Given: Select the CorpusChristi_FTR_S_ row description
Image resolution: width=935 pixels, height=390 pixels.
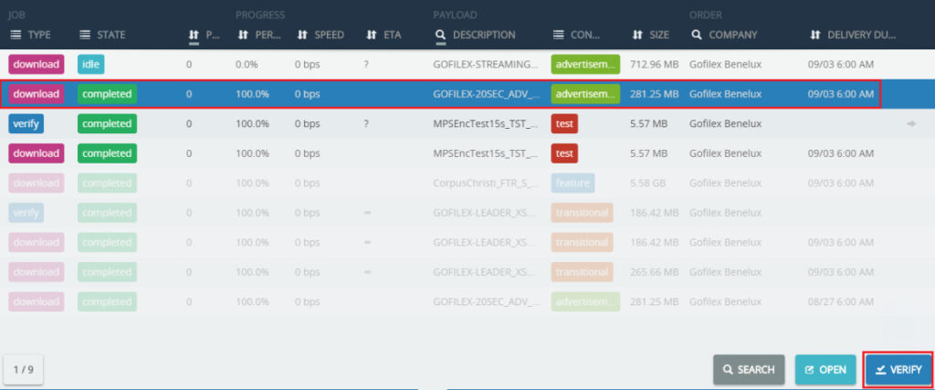Looking at the screenshot, I should pos(486,183).
